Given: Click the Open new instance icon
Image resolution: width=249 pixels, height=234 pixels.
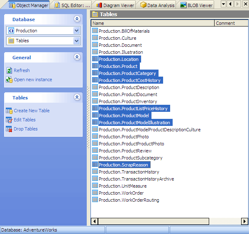Looking at the screenshot, I should [9, 80].
